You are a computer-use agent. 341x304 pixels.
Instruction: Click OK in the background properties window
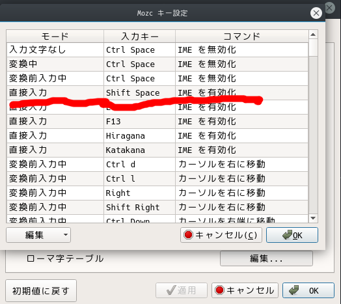tap(308, 290)
